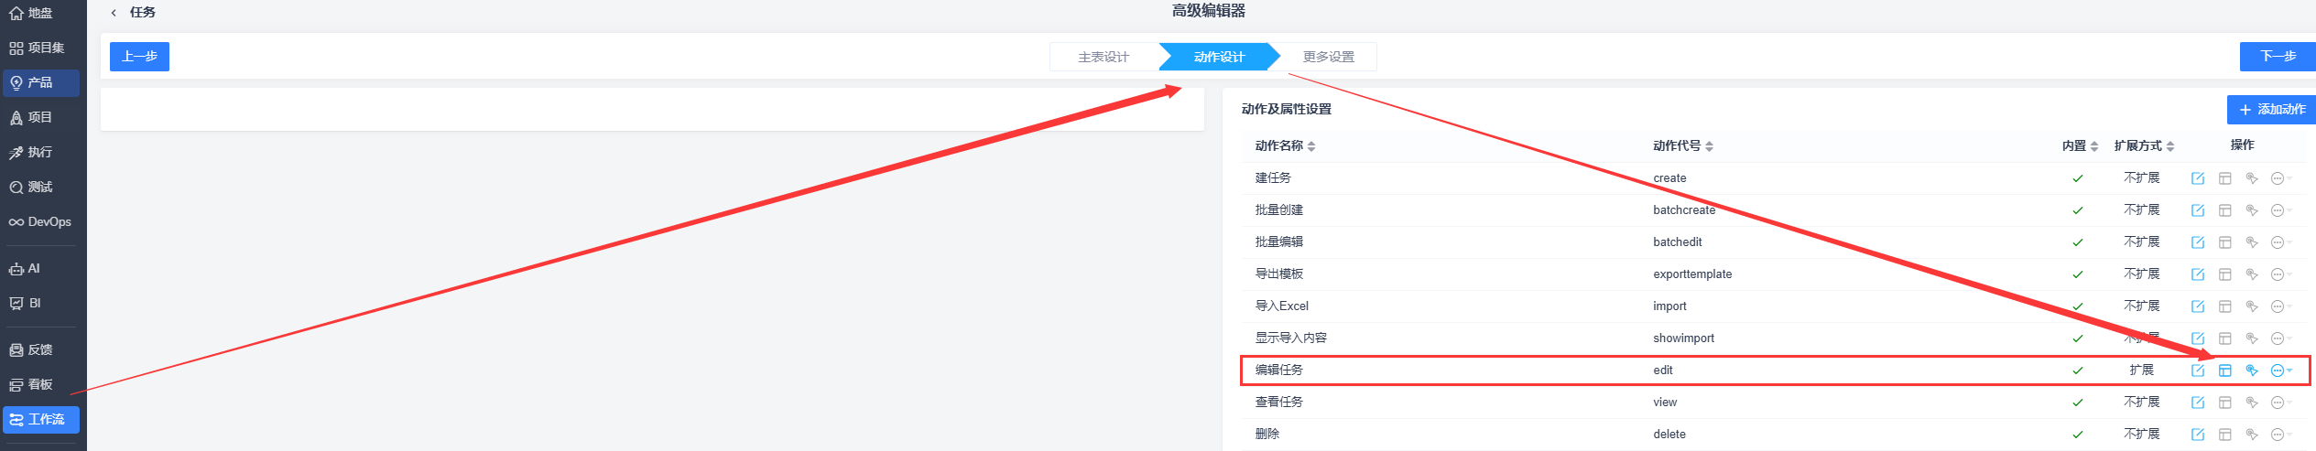Toggle sorting on 扩展方式 column

[x=2144, y=146]
